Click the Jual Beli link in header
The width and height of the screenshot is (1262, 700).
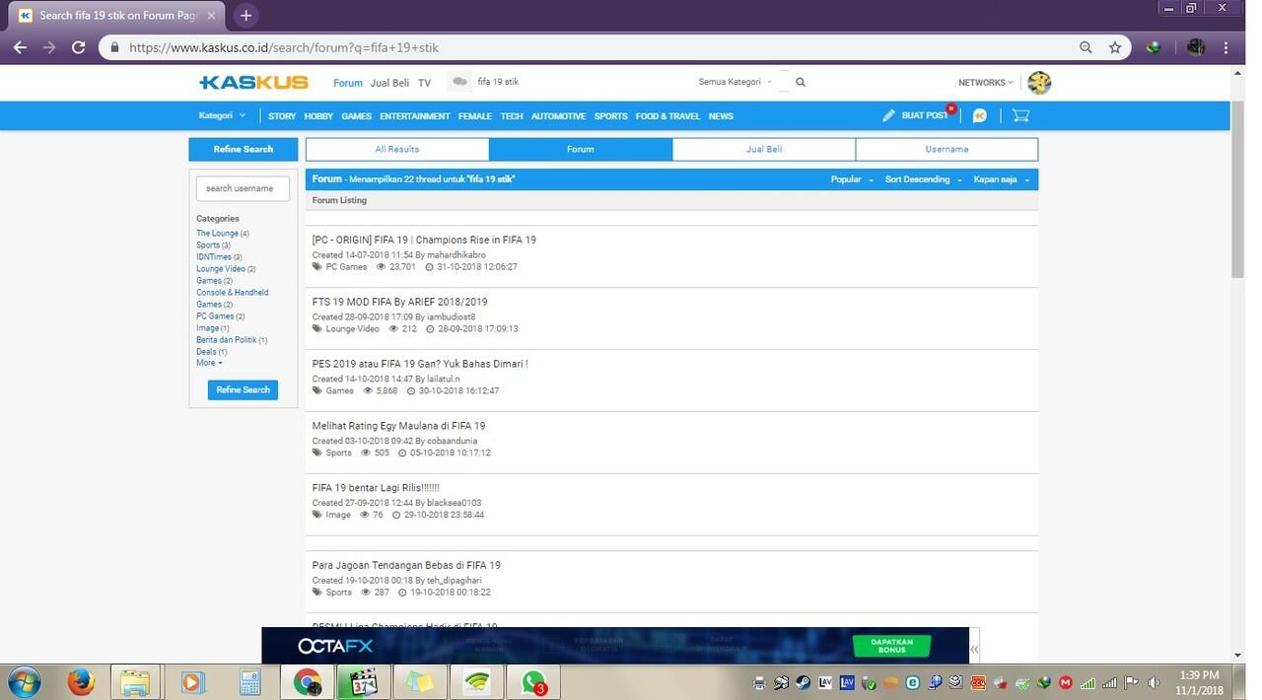[x=389, y=83]
